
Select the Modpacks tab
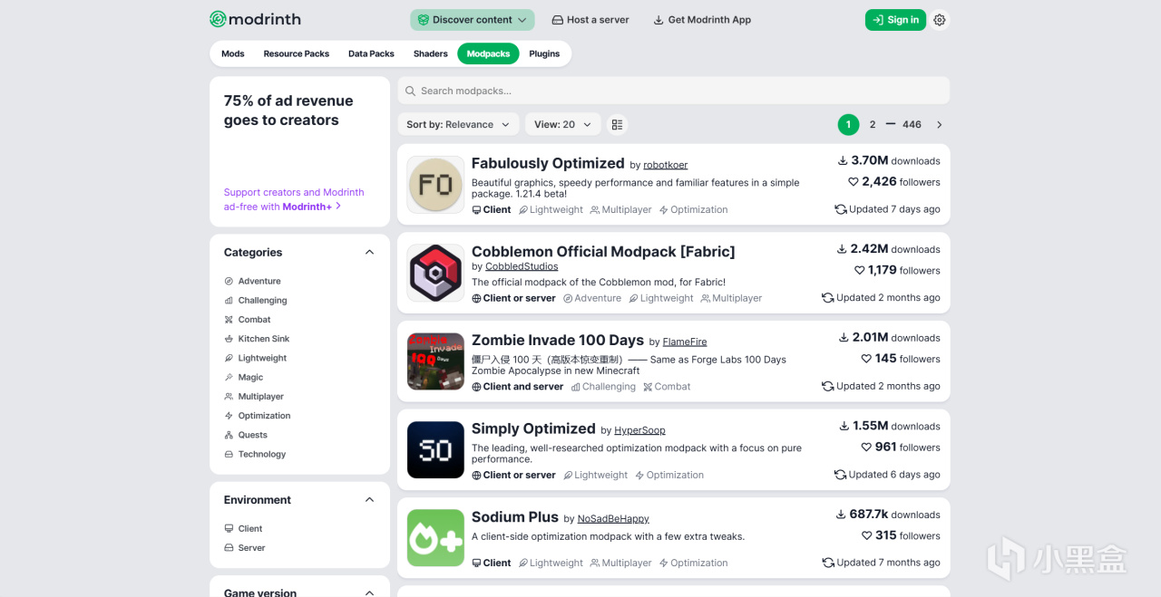pos(488,53)
